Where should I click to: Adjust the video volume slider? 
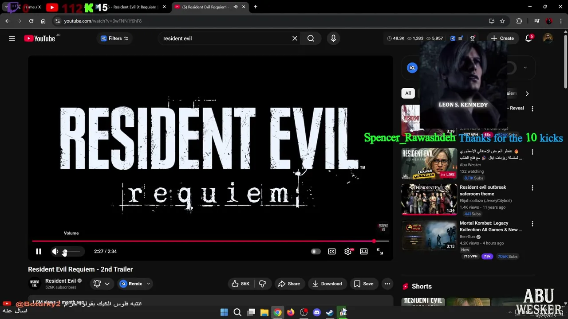[72, 252]
